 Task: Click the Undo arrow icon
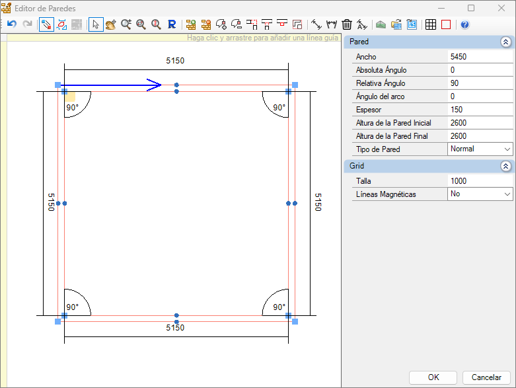coord(12,24)
